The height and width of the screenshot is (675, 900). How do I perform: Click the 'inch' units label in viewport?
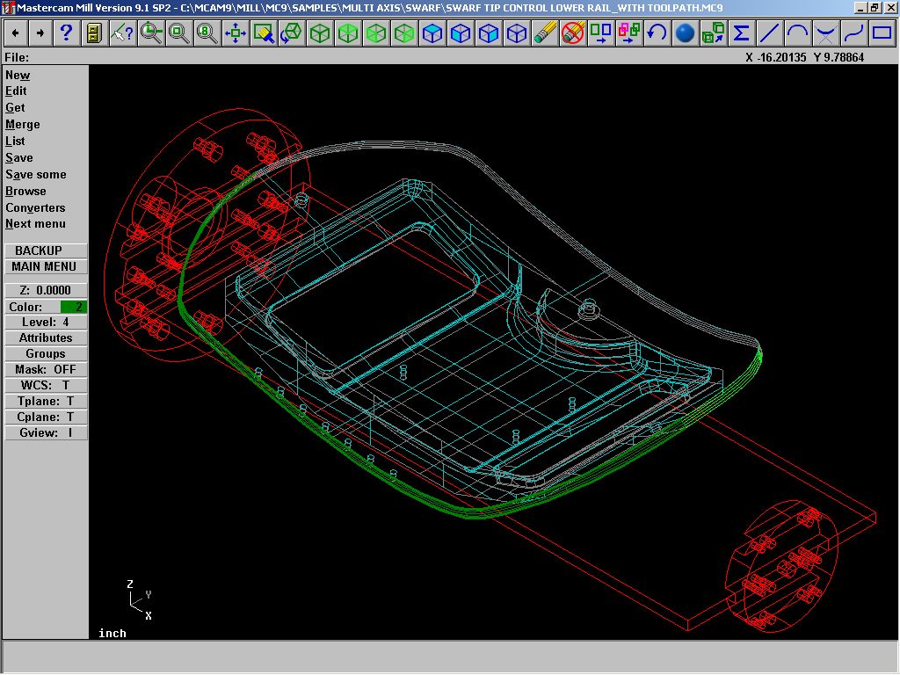tap(112, 634)
